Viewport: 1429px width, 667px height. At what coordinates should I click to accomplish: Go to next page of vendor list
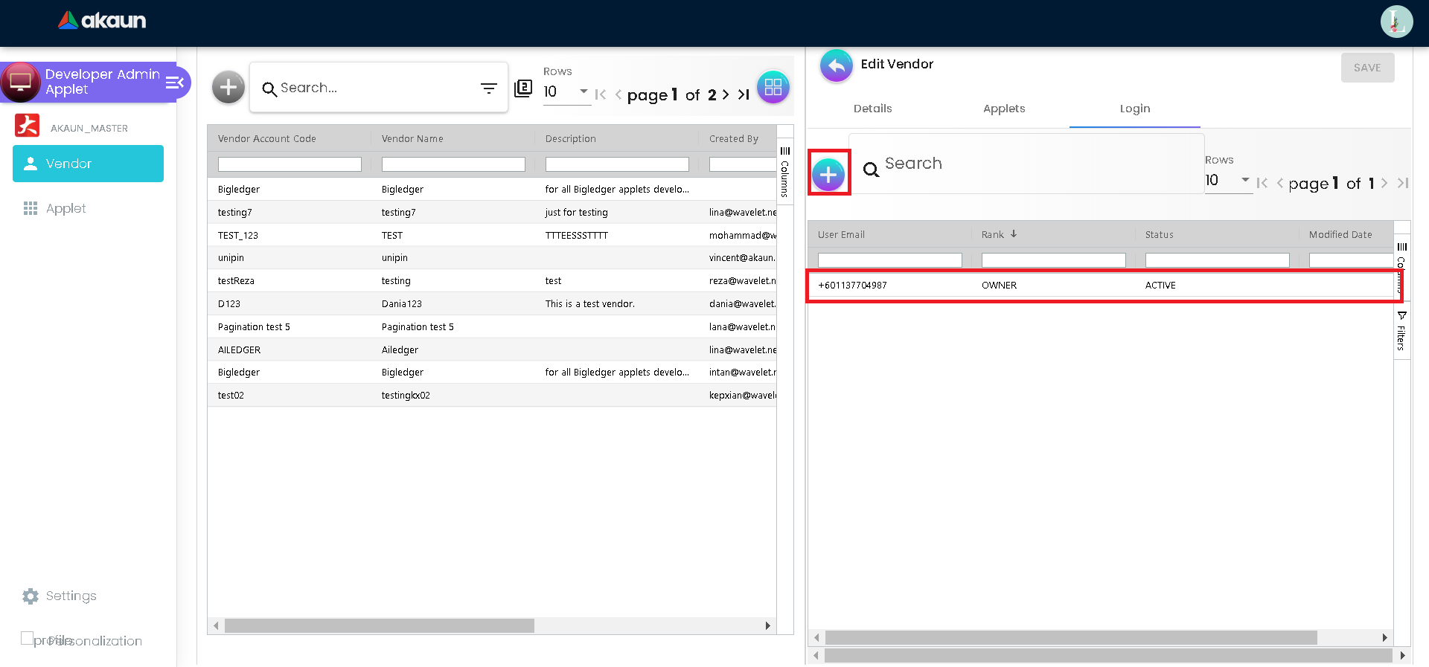(726, 95)
